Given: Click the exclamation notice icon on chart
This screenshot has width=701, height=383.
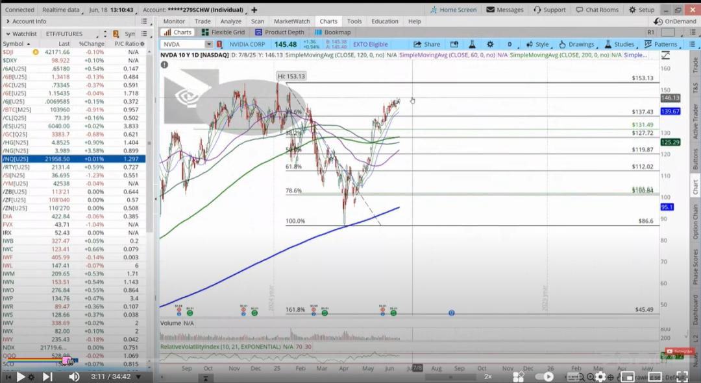Looking at the screenshot, I should click(164, 65).
